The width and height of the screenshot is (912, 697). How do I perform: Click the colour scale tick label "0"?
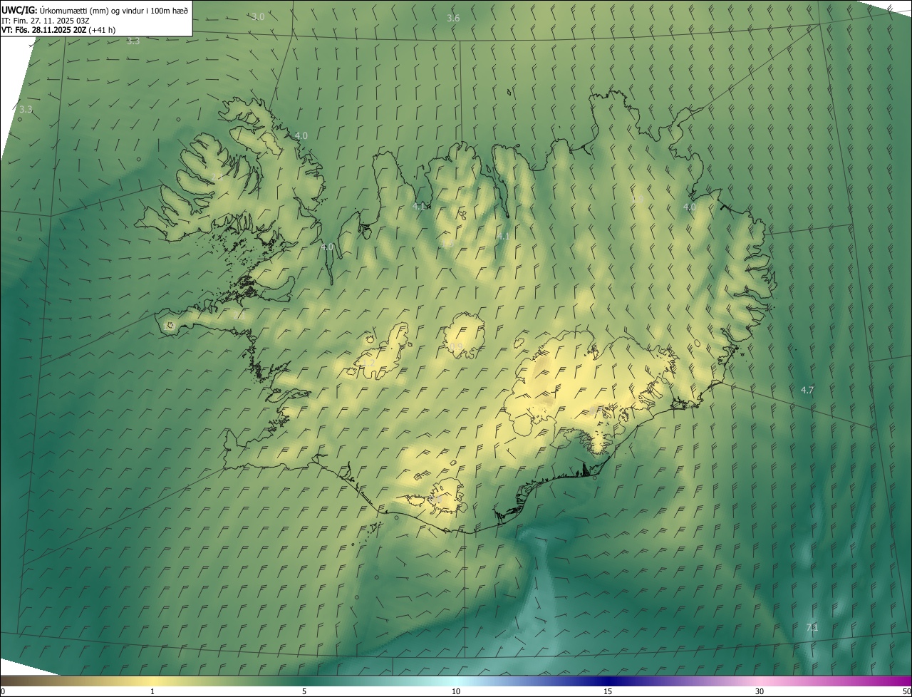(x=2, y=691)
